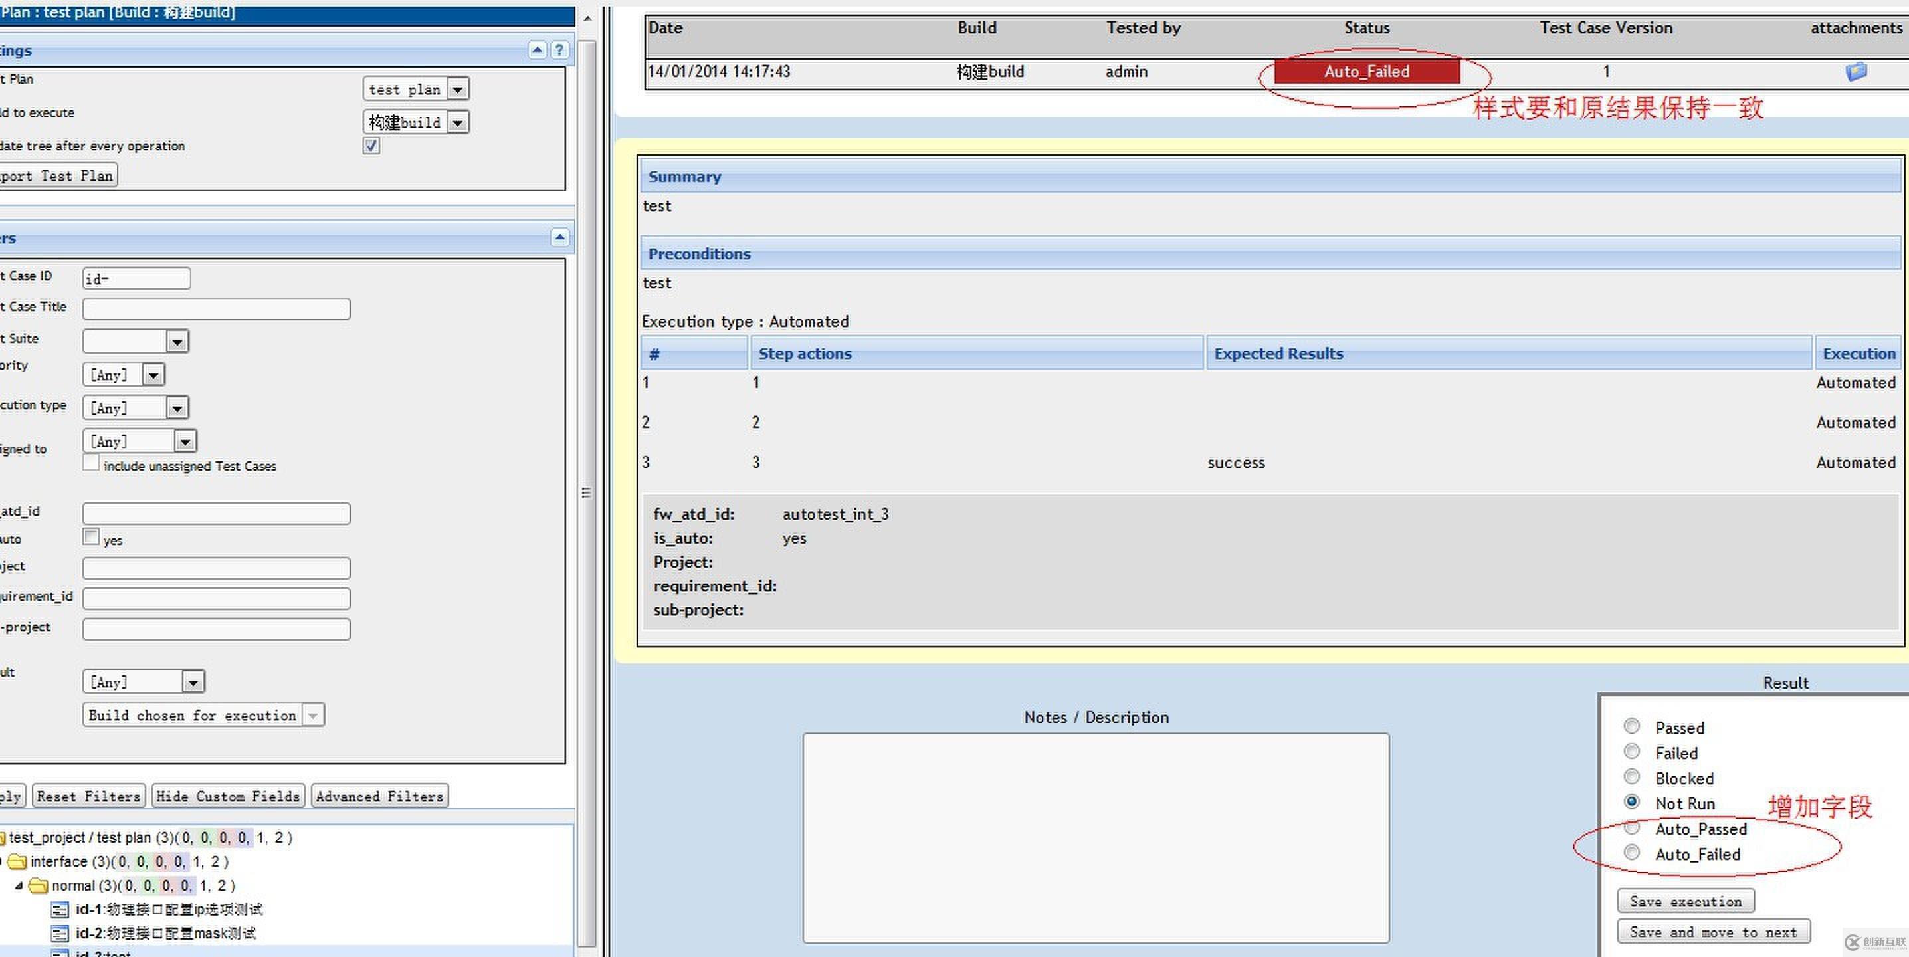Click the normal folder icon
Viewport: 1909px width, 957px height.
coord(39,886)
